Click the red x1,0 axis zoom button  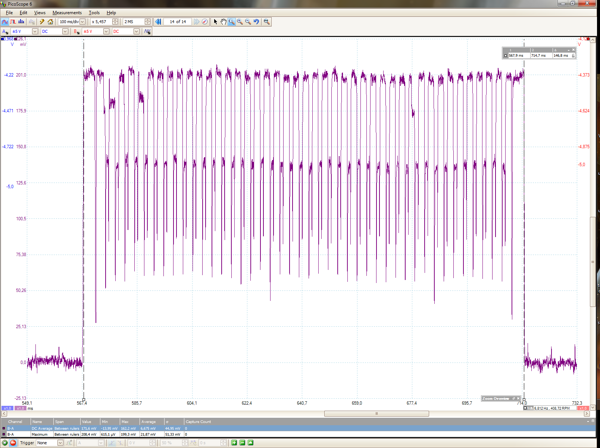[x=583, y=408]
